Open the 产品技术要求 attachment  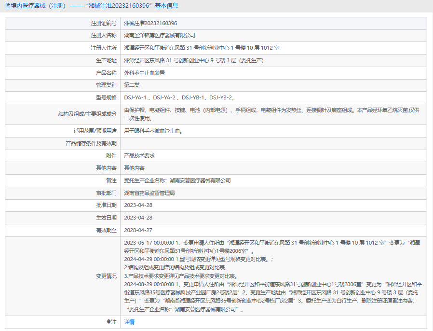click(139, 155)
